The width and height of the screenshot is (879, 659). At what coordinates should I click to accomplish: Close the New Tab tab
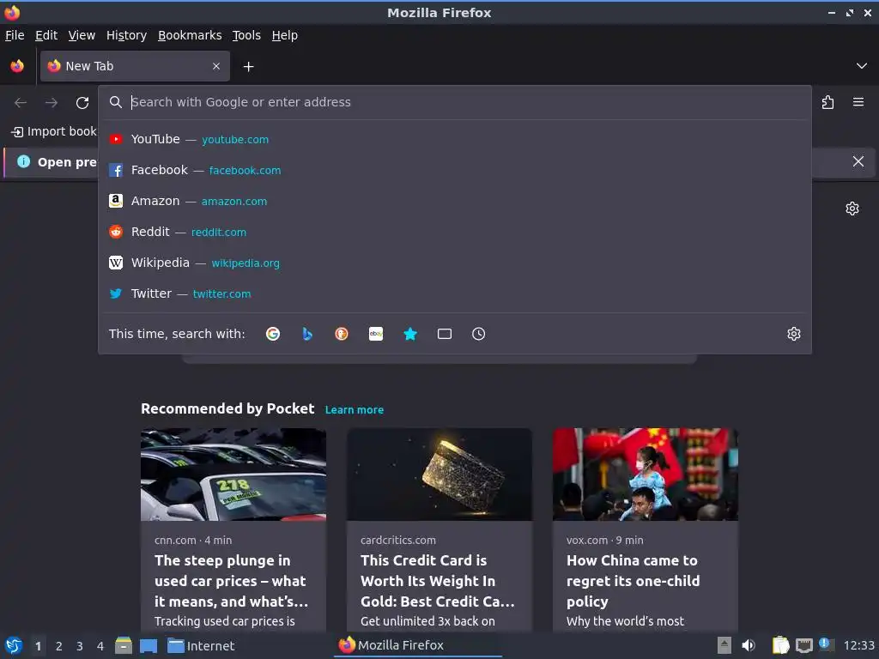pos(216,66)
